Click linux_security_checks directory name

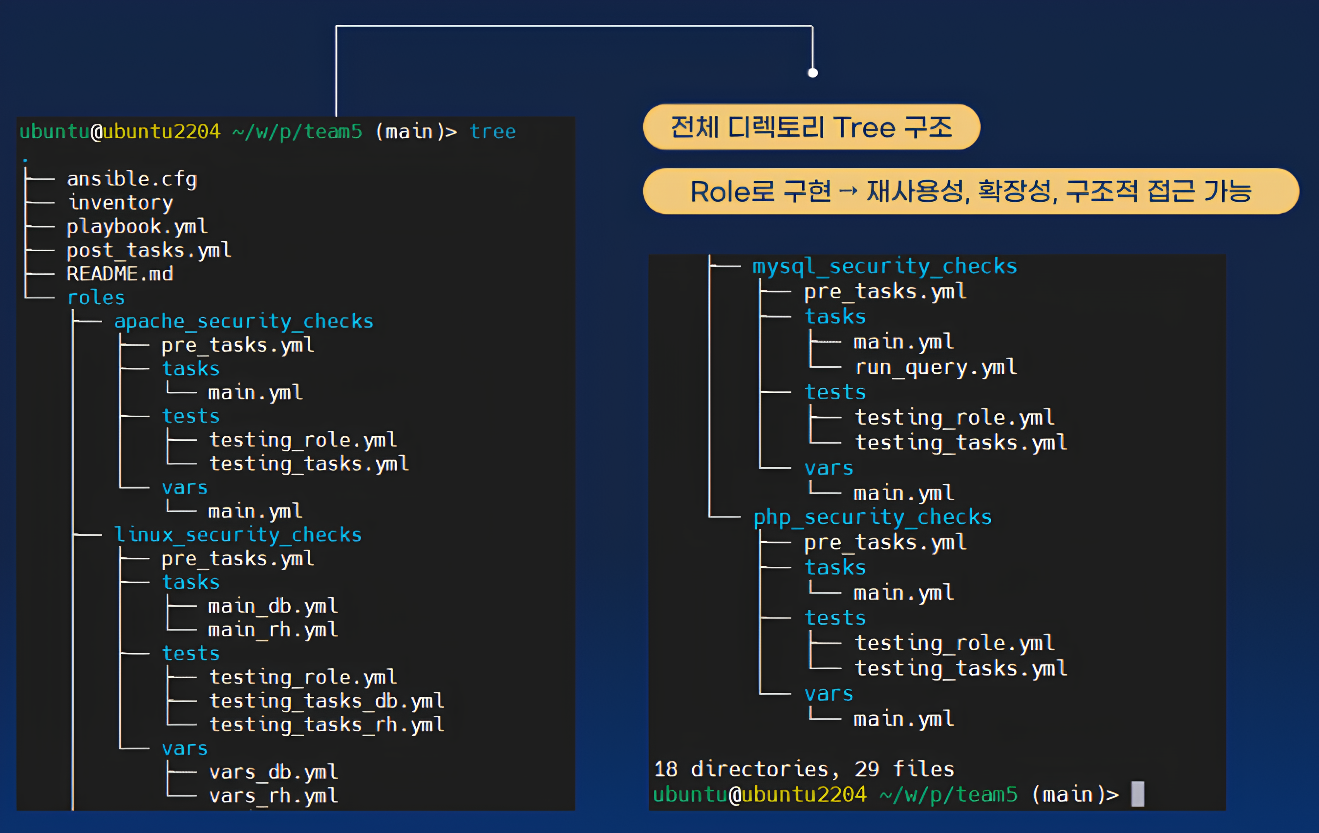[238, 535]
